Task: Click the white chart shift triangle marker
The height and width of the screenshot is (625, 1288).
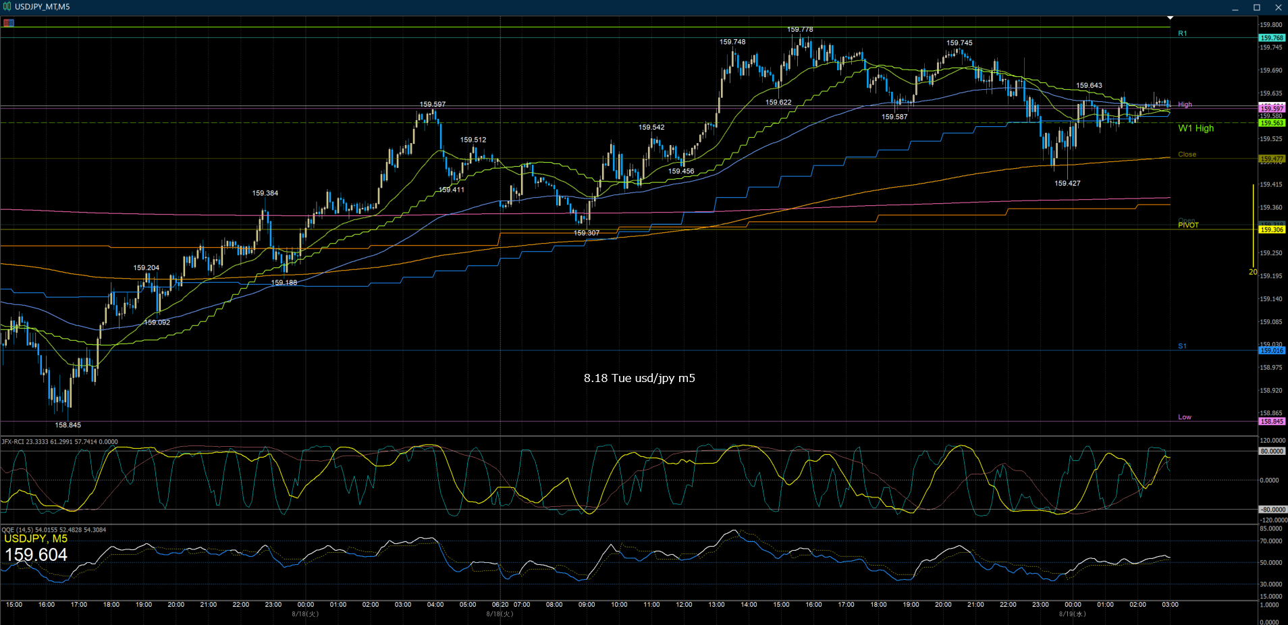Action: tap(1170, 18)
